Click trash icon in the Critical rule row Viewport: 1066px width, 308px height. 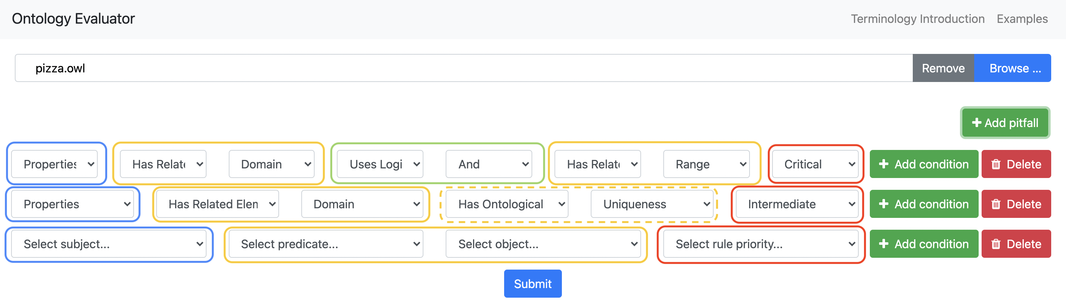[x=996, y=164]
